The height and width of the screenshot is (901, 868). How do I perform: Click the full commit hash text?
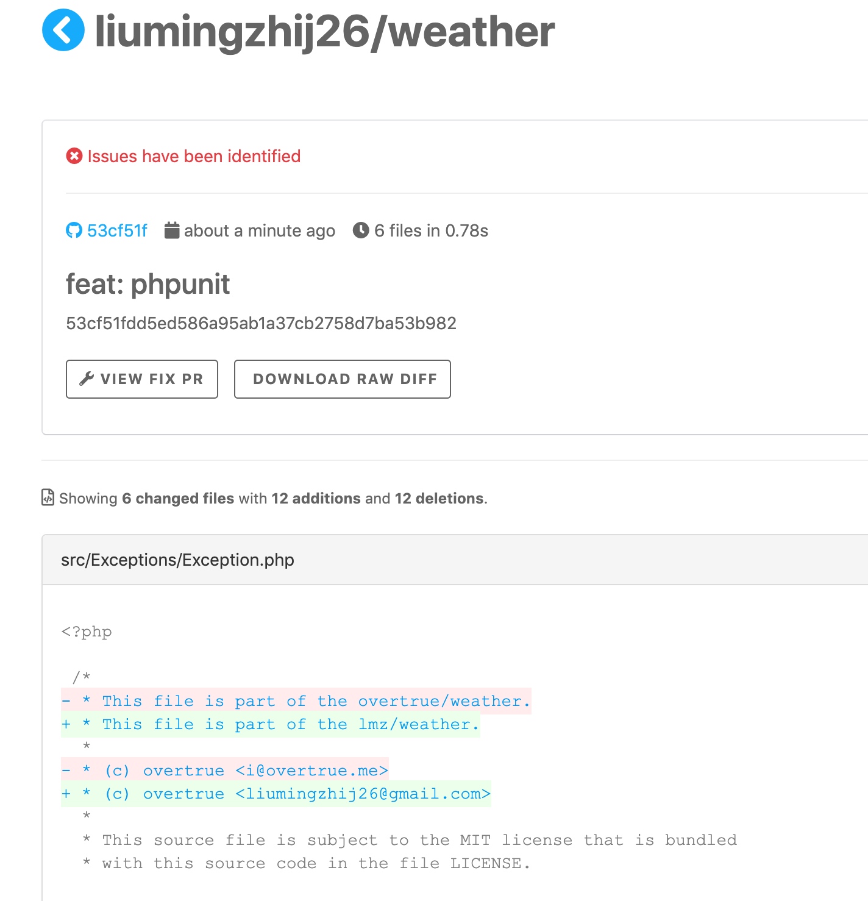[261, 323]
